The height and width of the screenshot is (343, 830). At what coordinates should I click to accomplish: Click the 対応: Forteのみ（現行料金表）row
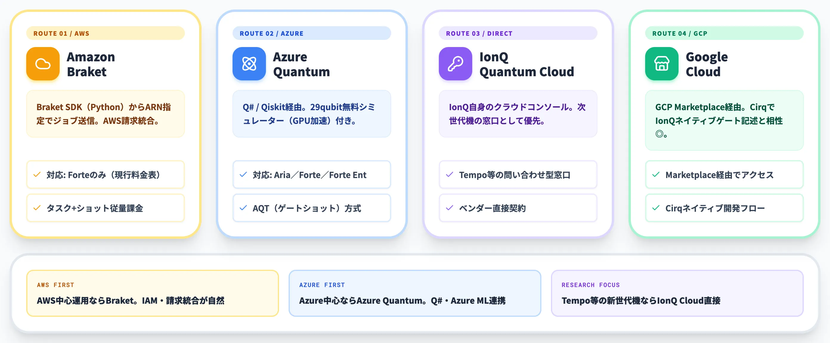(x=105, y=175)
